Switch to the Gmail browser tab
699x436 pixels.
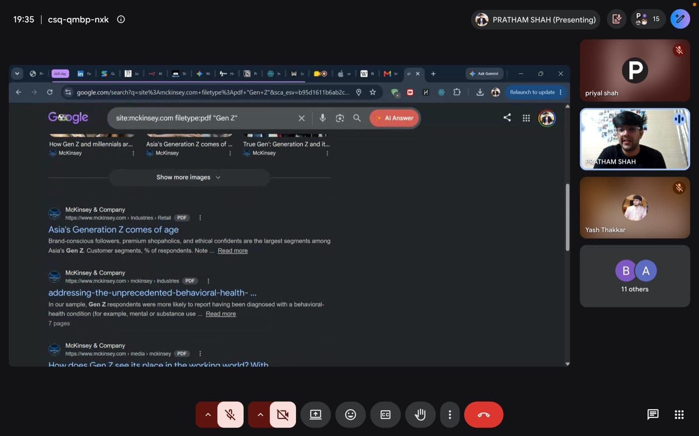tap(391, 74)
